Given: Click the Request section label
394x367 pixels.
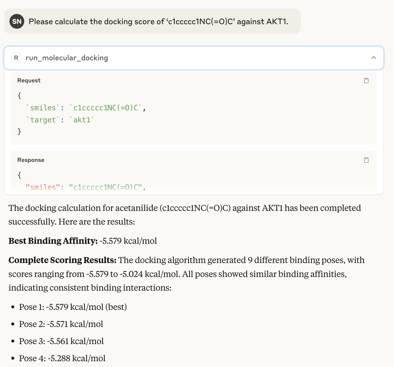Looking at the screenshot, I should 29,81.
